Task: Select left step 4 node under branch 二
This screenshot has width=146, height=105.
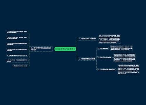Action: [17, 50]
